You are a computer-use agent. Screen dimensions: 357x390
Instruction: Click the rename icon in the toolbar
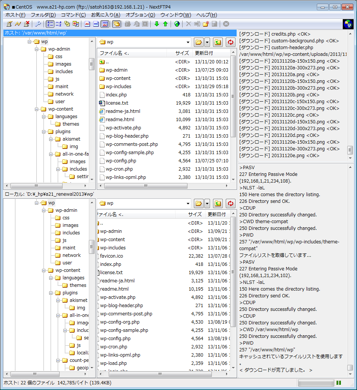pyautogui.click(x=197, y=24)
